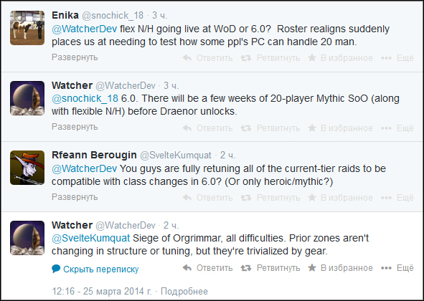Screen dimensions: 424x301
Task: Open the Подробнее details link
Action: (x=184, y=291)
